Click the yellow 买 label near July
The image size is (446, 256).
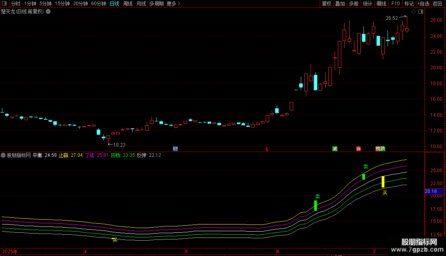click(x=385, y=193)
